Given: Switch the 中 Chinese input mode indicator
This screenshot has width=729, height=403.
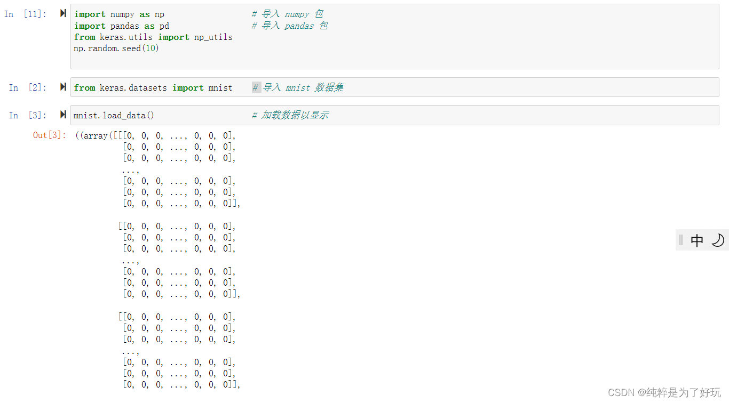Looking at the screenshot, I should [697, 240].
